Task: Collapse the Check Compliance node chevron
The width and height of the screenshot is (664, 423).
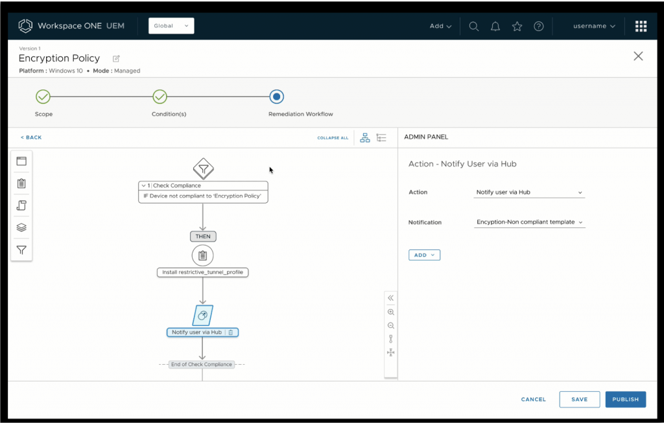Action: (x=143, y=186)
